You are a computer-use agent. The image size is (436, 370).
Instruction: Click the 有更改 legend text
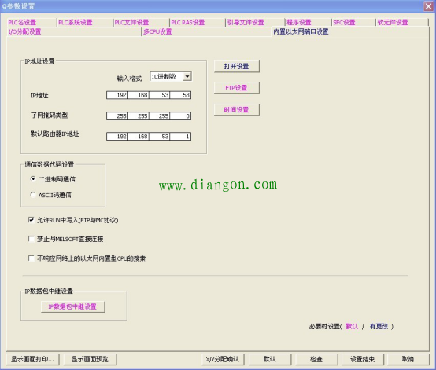point(379,327)
